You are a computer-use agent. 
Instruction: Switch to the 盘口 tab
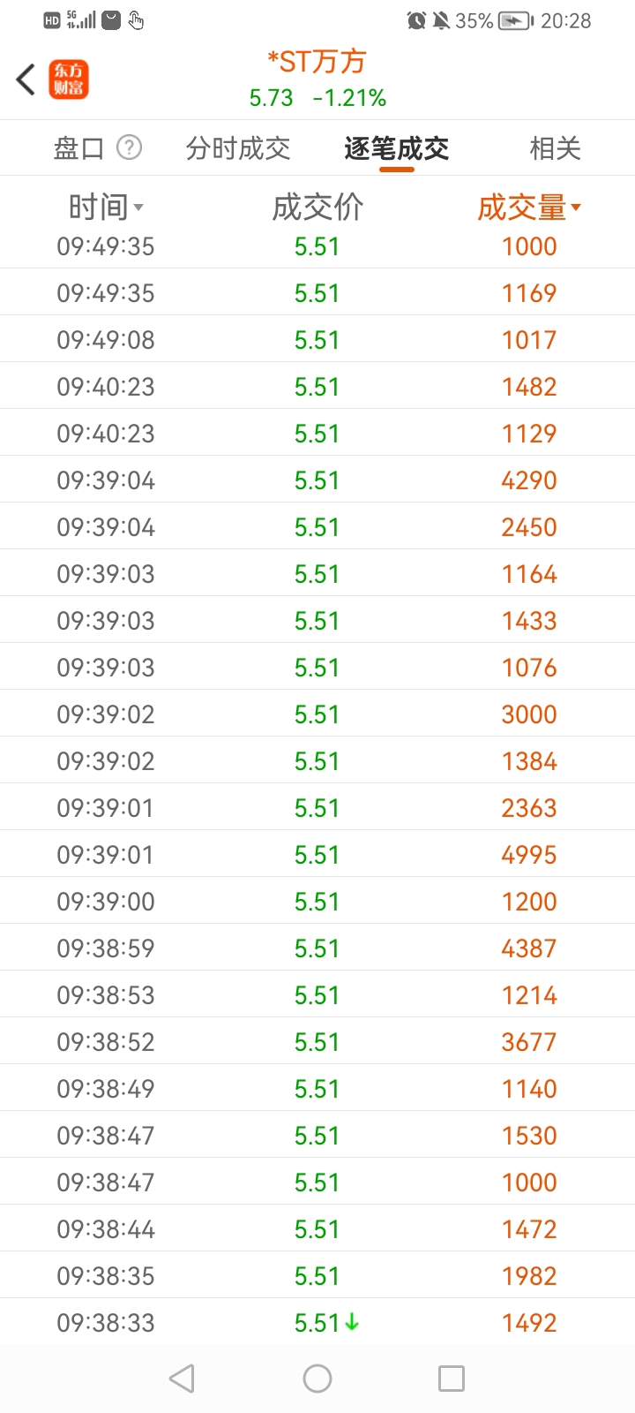pos(78,148)
